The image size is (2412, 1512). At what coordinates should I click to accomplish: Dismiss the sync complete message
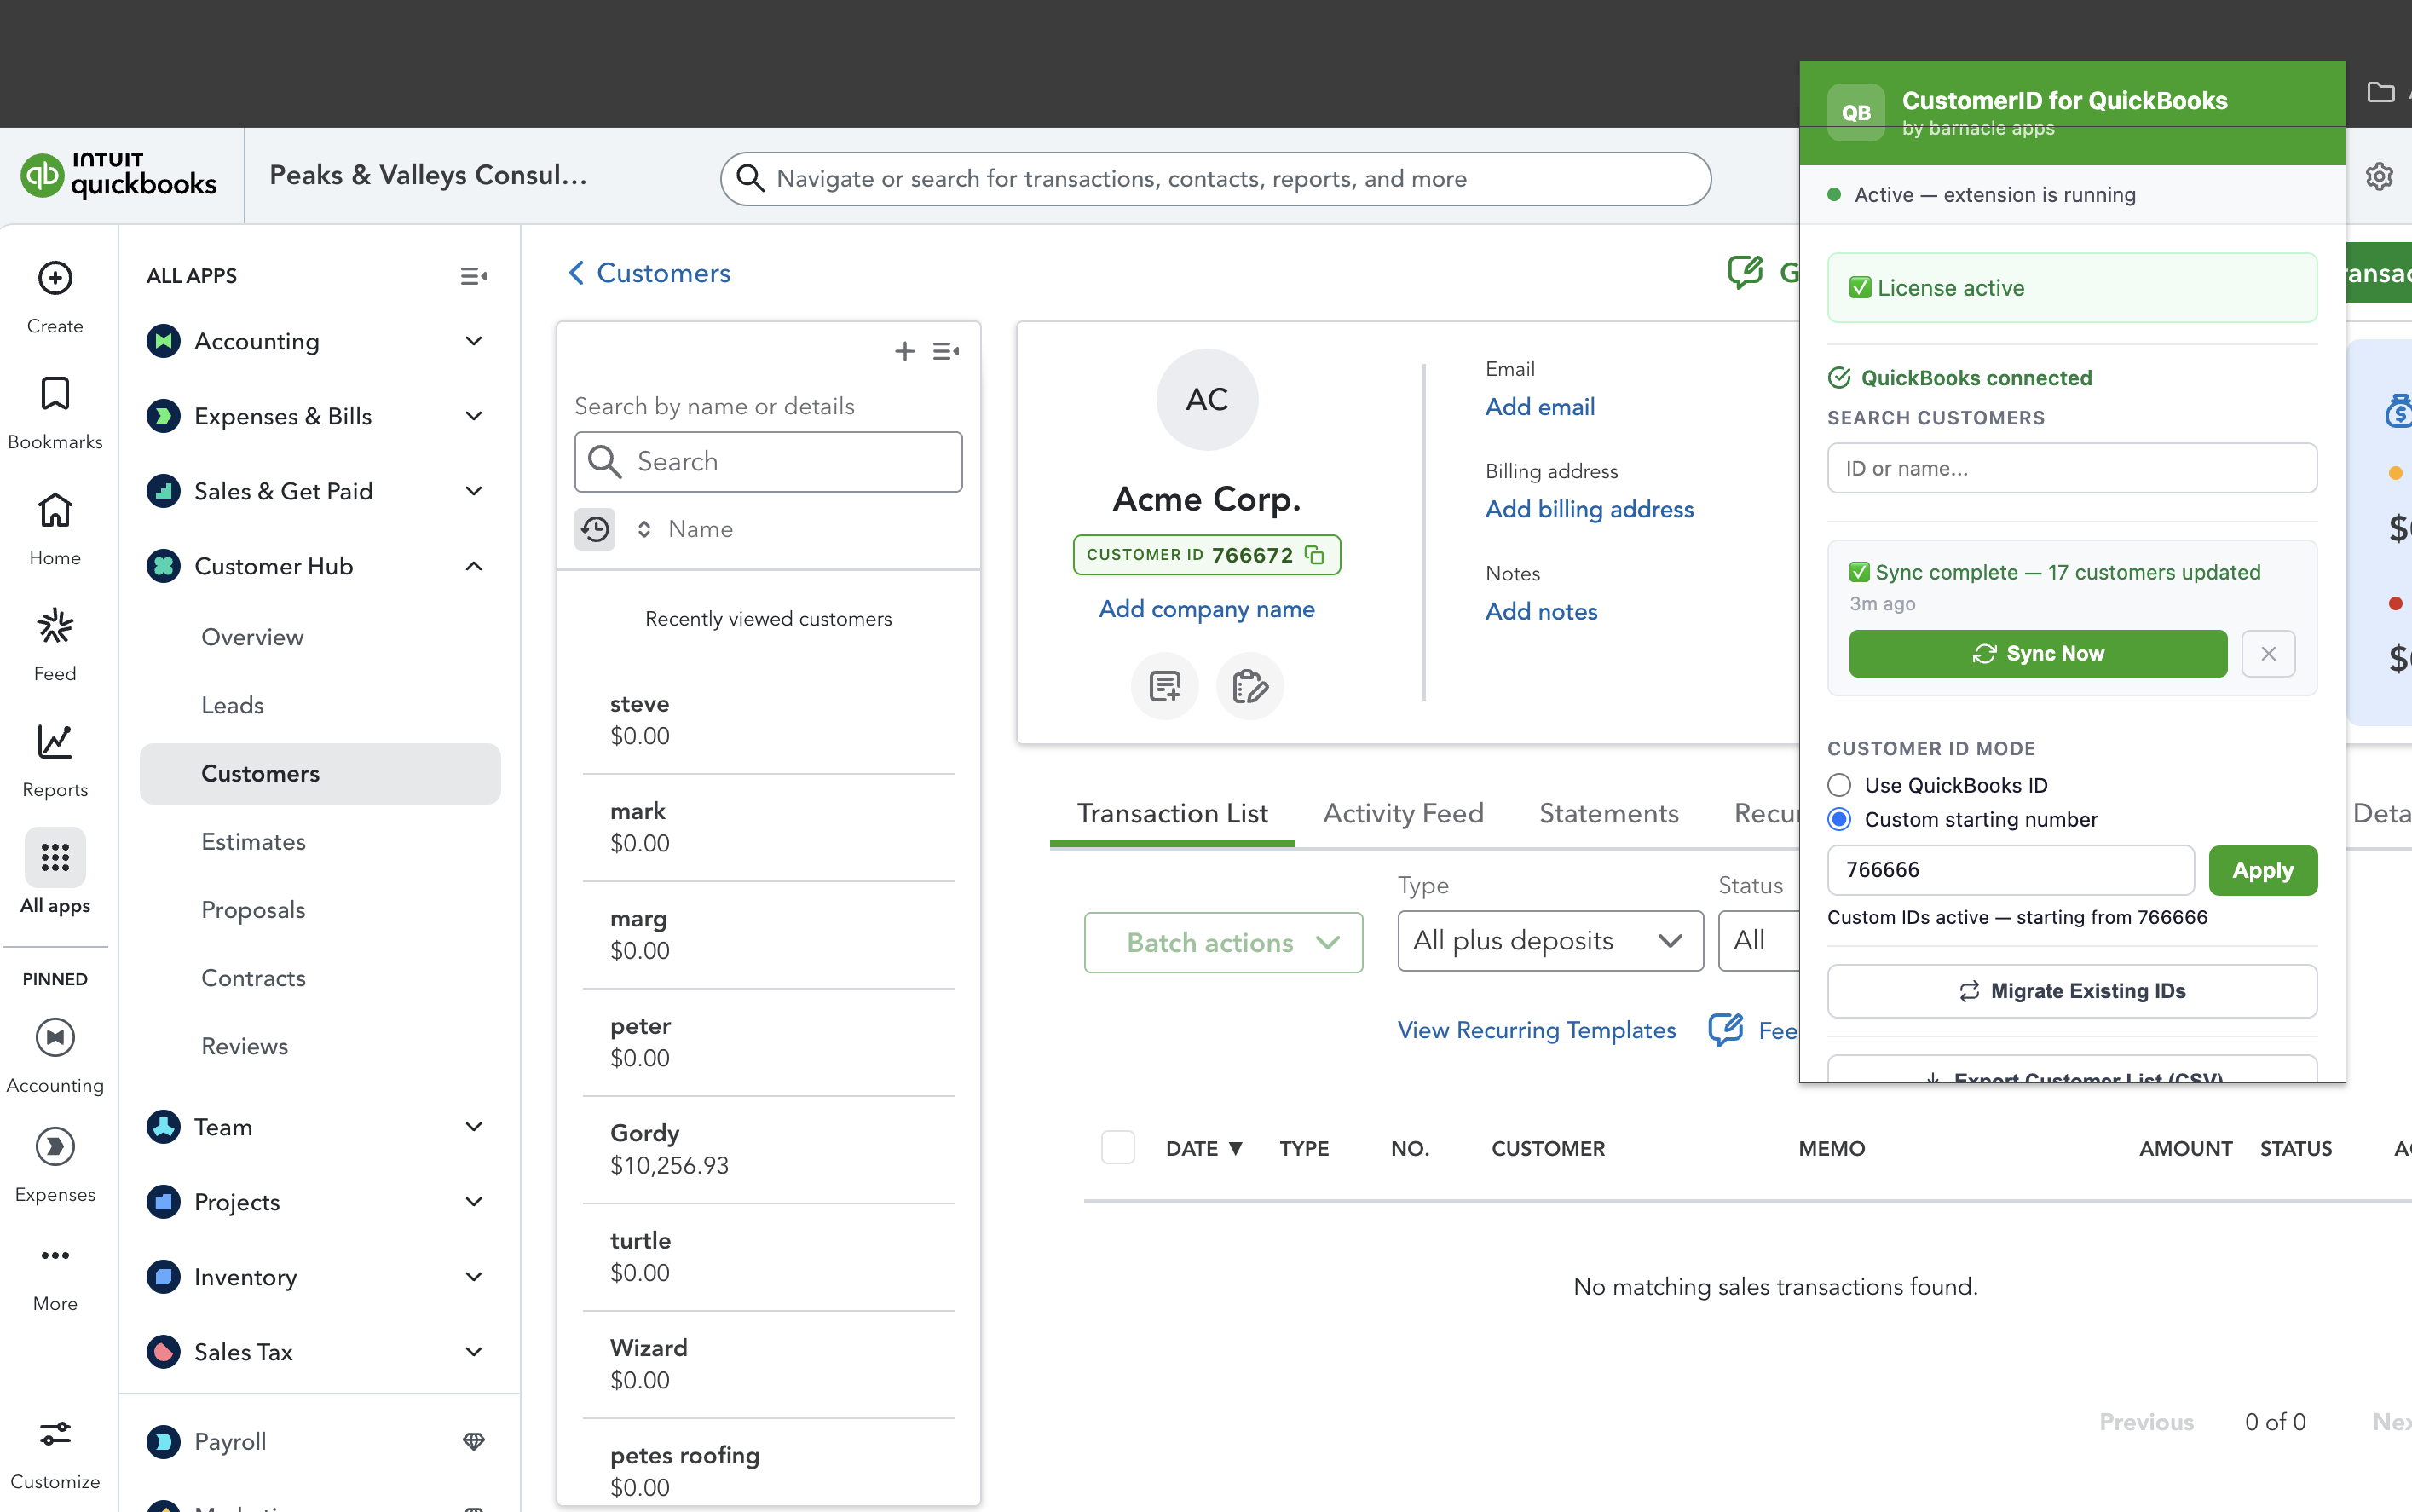2268,654
